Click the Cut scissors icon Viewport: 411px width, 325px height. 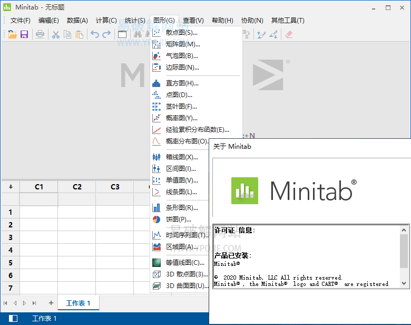click(55, 34)
